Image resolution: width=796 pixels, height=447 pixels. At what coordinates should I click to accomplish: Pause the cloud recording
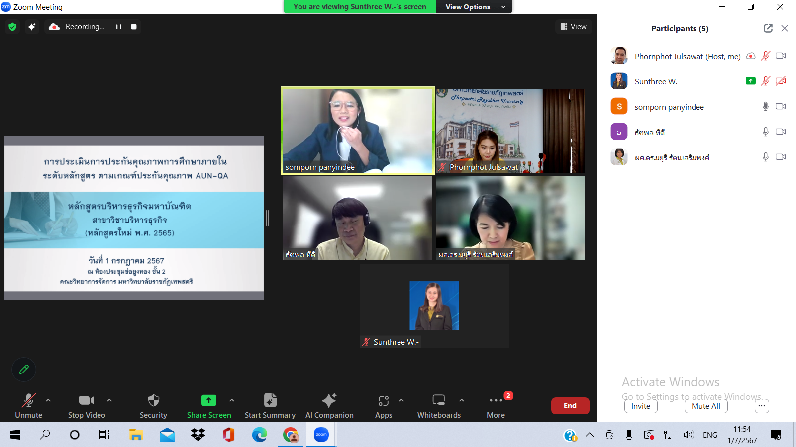click(119, 27)
